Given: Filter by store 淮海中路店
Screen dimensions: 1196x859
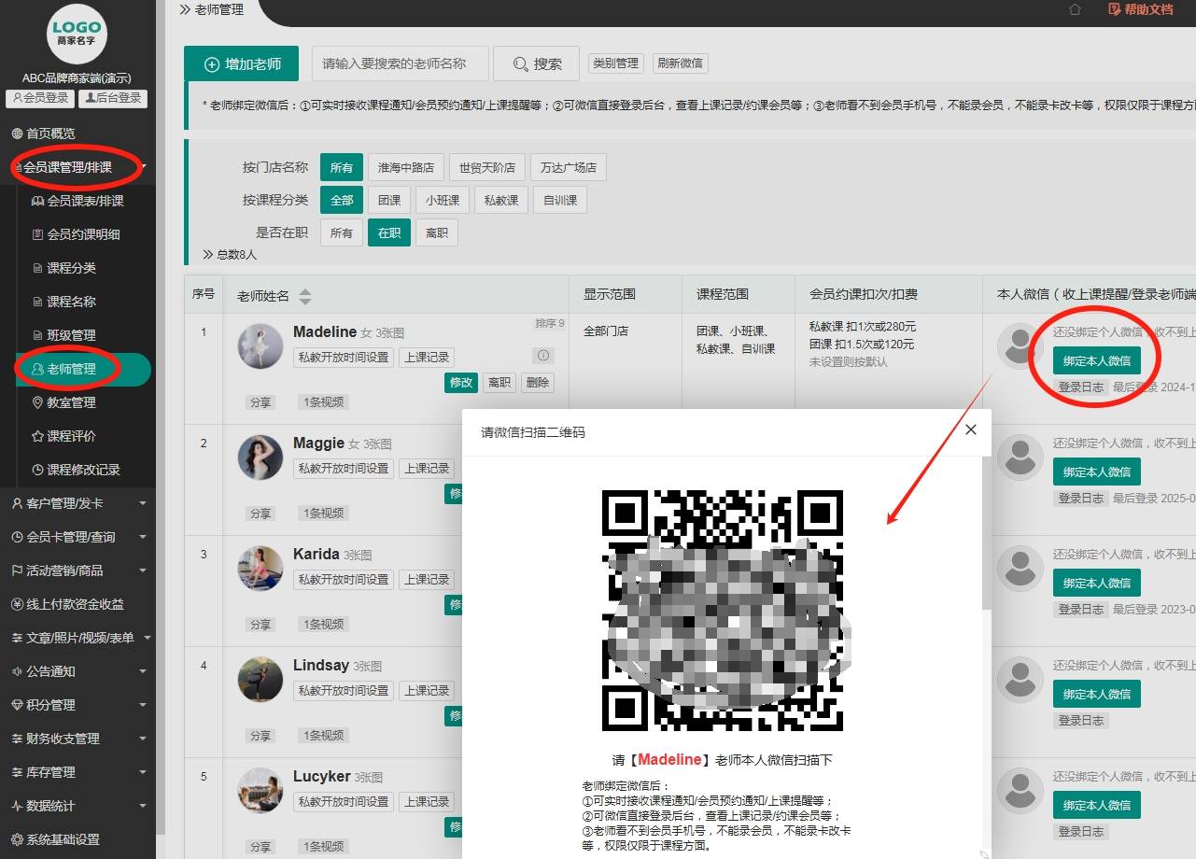Looking at the screenshot, I should click(406, 167).
